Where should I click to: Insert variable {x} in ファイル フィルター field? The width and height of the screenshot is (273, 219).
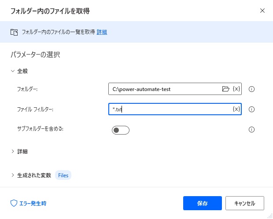click(x=236, y=109)
